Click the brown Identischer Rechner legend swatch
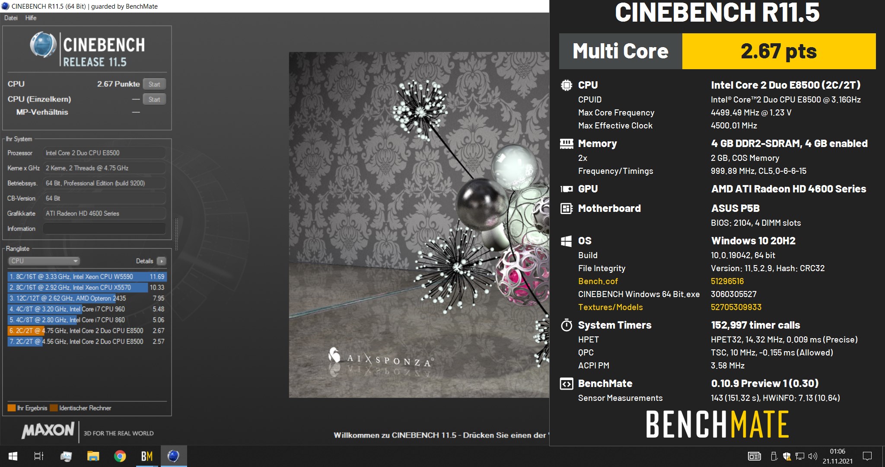Viewport: 885px width, 467px height. click(54, 408)
